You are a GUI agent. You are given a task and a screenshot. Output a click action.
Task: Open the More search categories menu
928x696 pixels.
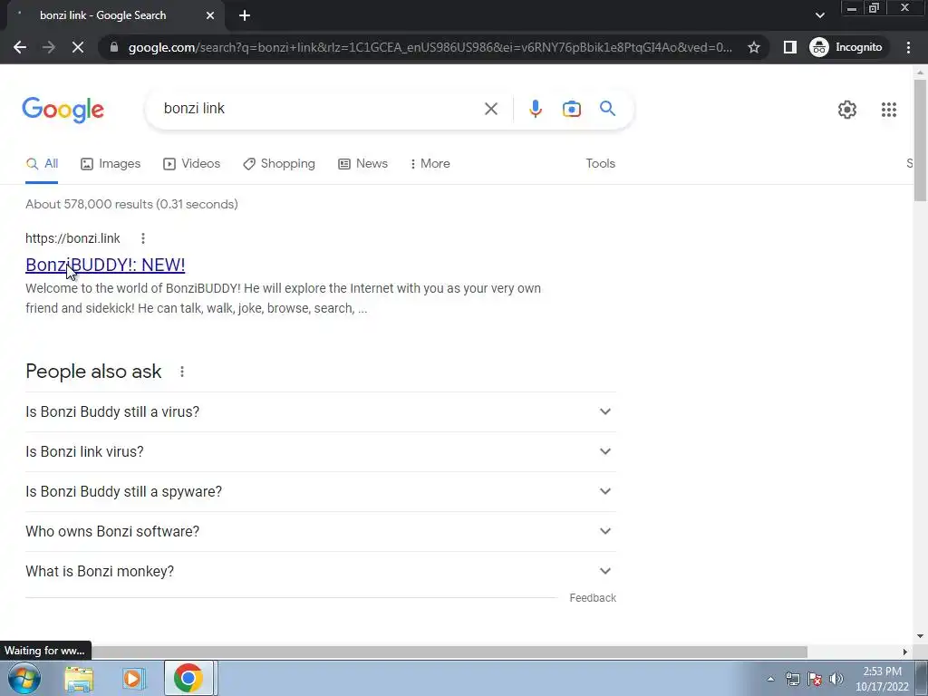[x=430, y=164]
